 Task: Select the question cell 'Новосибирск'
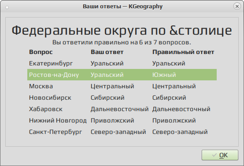(x=50, y=98)
